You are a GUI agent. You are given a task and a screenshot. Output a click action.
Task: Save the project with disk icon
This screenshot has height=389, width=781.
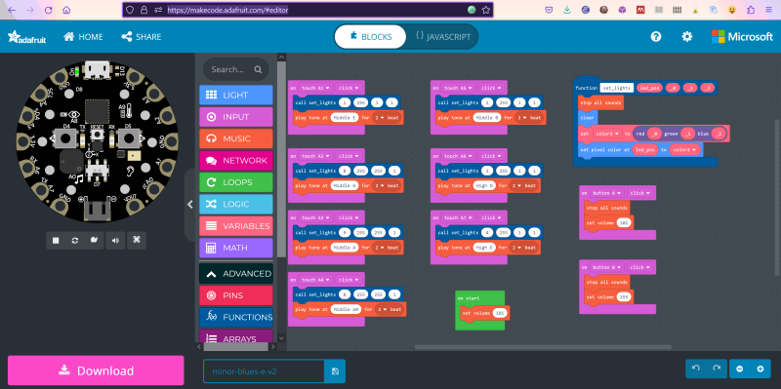tap(335, 371)
